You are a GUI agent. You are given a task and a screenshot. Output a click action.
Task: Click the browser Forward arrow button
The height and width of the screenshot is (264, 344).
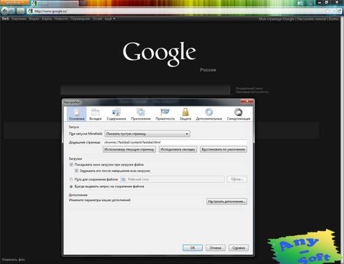coord(12,11)
